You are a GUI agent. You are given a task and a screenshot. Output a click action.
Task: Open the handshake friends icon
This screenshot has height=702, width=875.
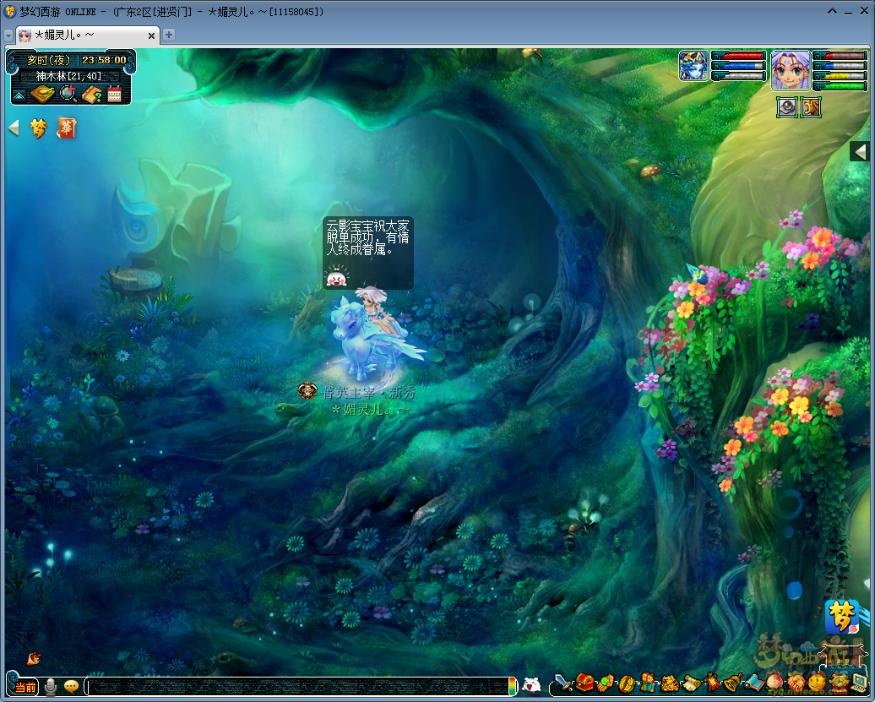pos(796,683)
